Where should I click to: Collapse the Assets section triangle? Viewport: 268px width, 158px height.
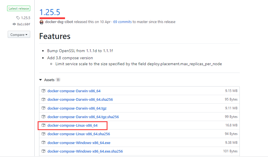coord(40,80)
